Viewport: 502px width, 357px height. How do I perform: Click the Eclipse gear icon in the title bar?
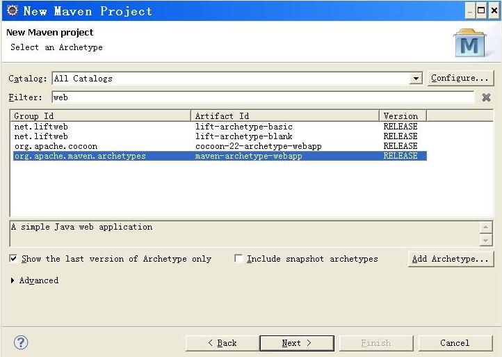coord(13,10)
